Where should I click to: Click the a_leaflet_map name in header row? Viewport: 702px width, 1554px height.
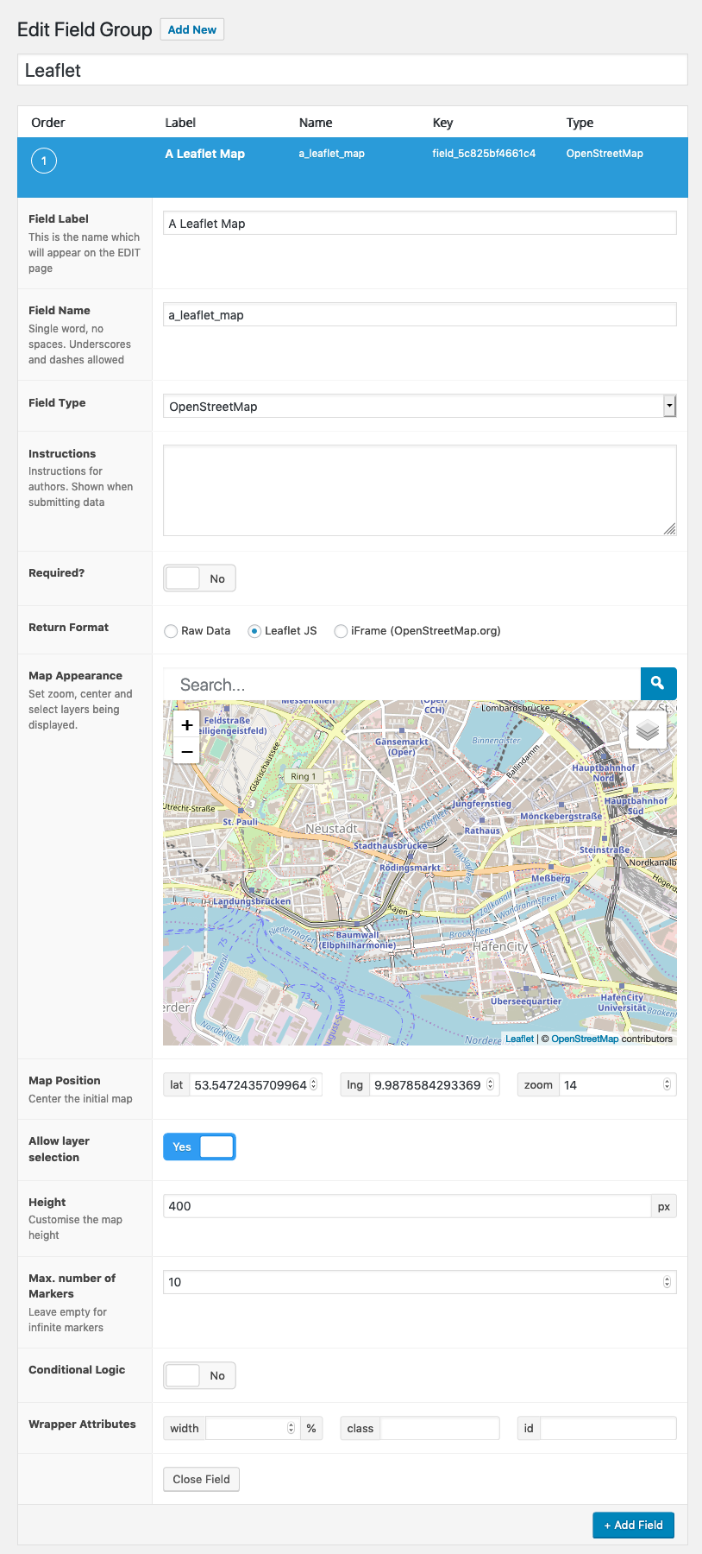pos(332,154)
